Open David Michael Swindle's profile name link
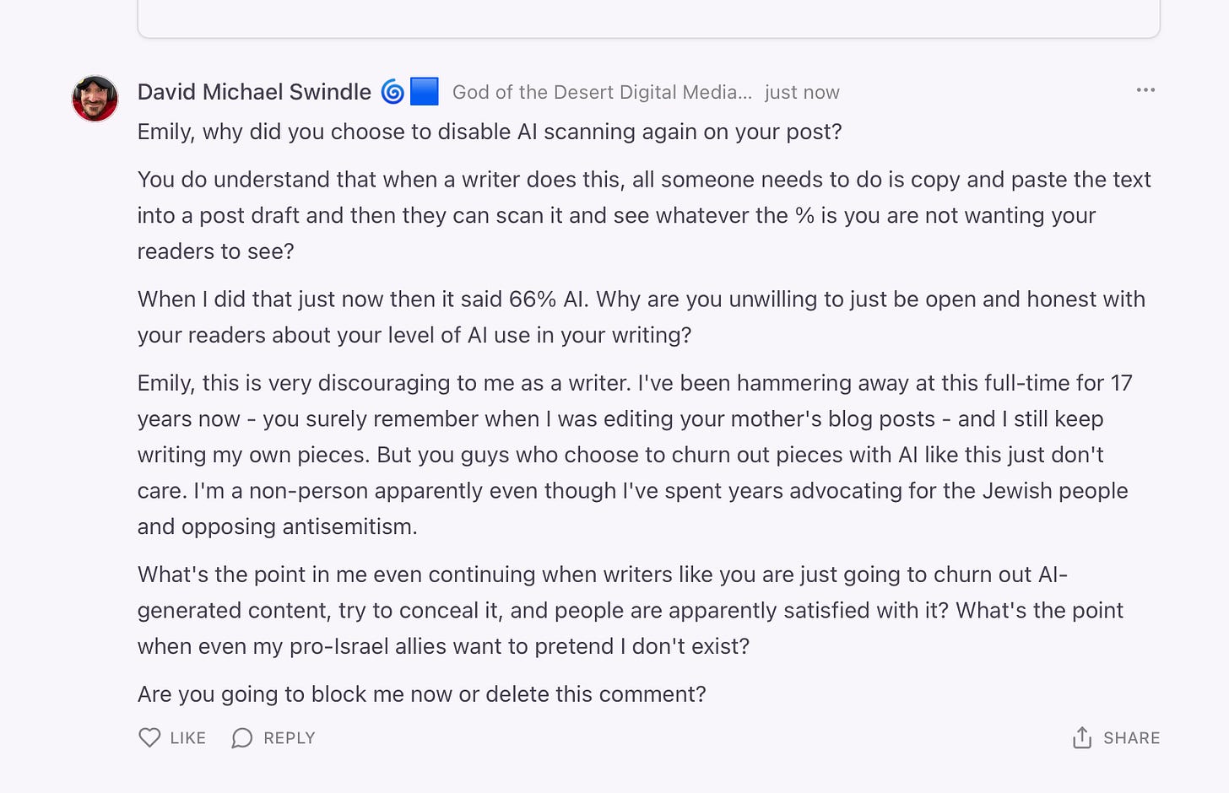The image size is (1229, 793). point(254,92)
